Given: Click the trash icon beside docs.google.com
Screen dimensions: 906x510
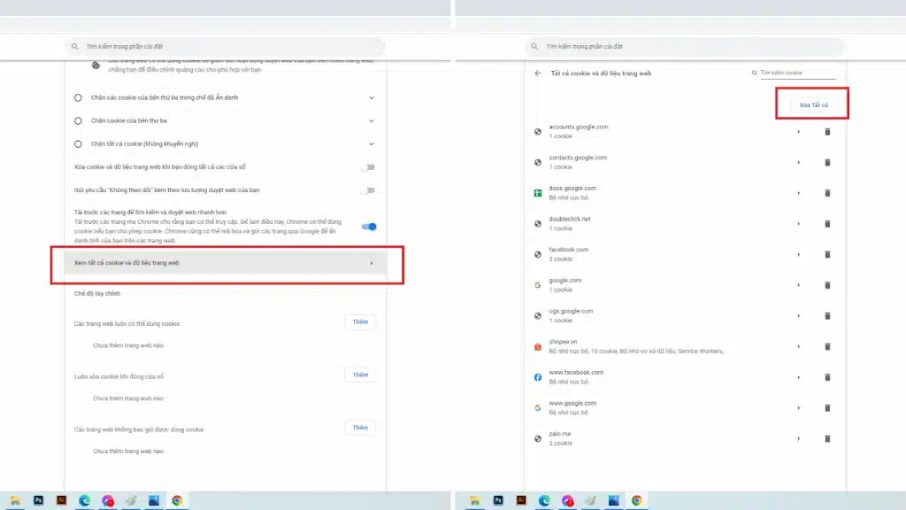Looking at the screenshot, I should click(827, 193).
